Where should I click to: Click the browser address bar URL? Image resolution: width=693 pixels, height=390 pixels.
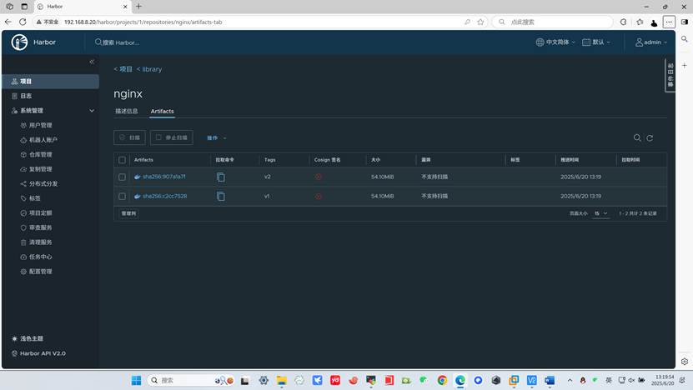click(143, 22)
